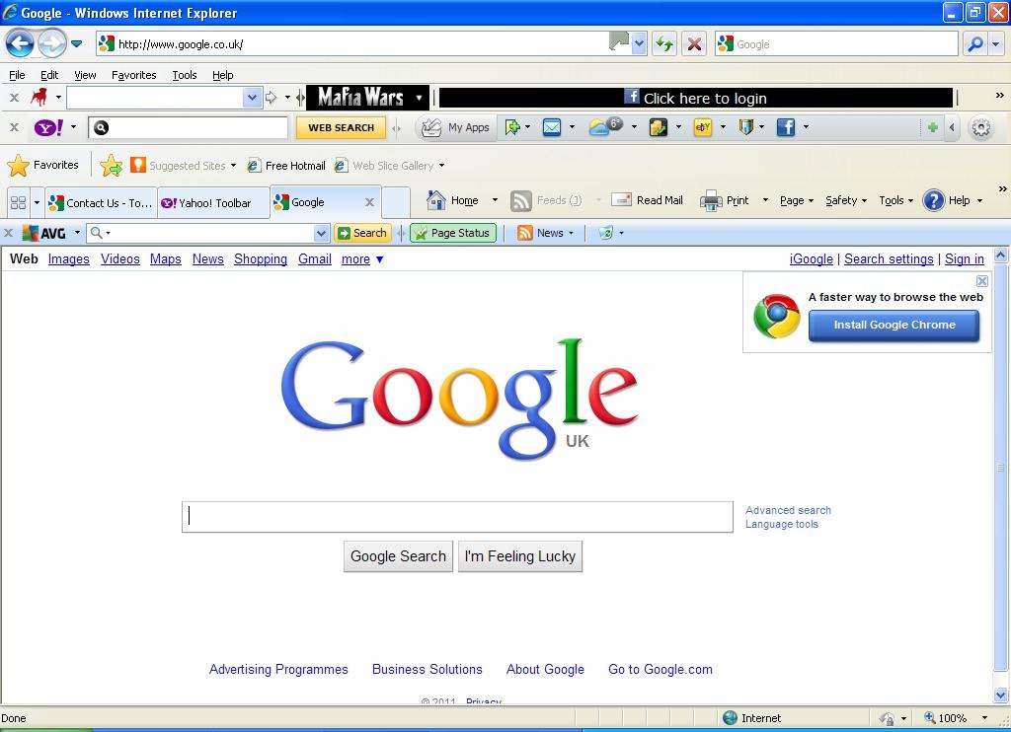Click the eBay icon in Yahoo toolbar
Viewport: 1011px width, 732px height.
click(x=703, y=127)
